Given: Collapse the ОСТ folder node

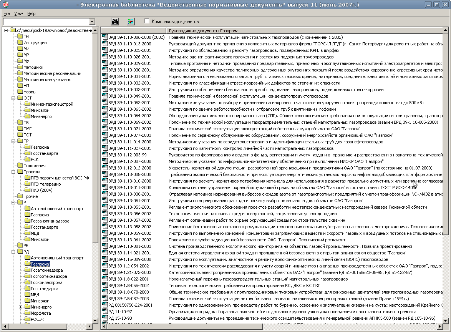Looking at the screenshot, I should coord(13,98).
